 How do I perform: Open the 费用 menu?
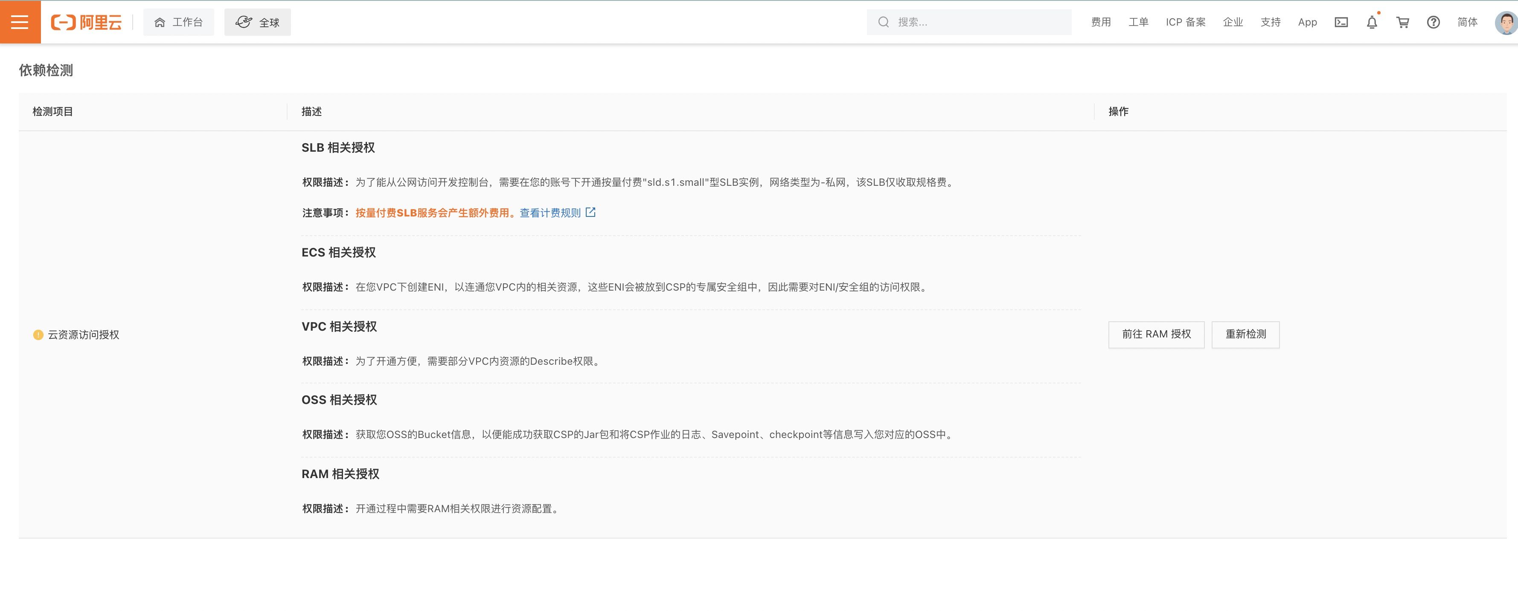coord(1101,22)
